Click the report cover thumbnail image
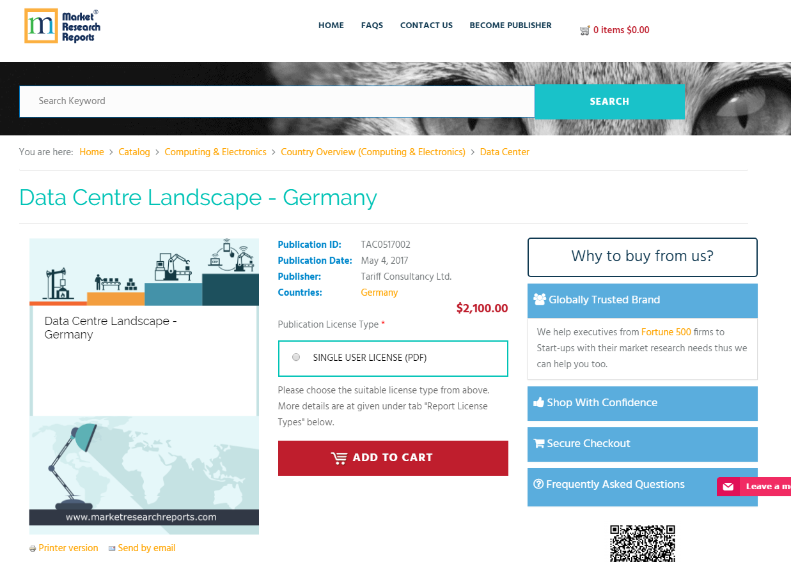Screen dimensions: 791x562 (x=144, y=386)
